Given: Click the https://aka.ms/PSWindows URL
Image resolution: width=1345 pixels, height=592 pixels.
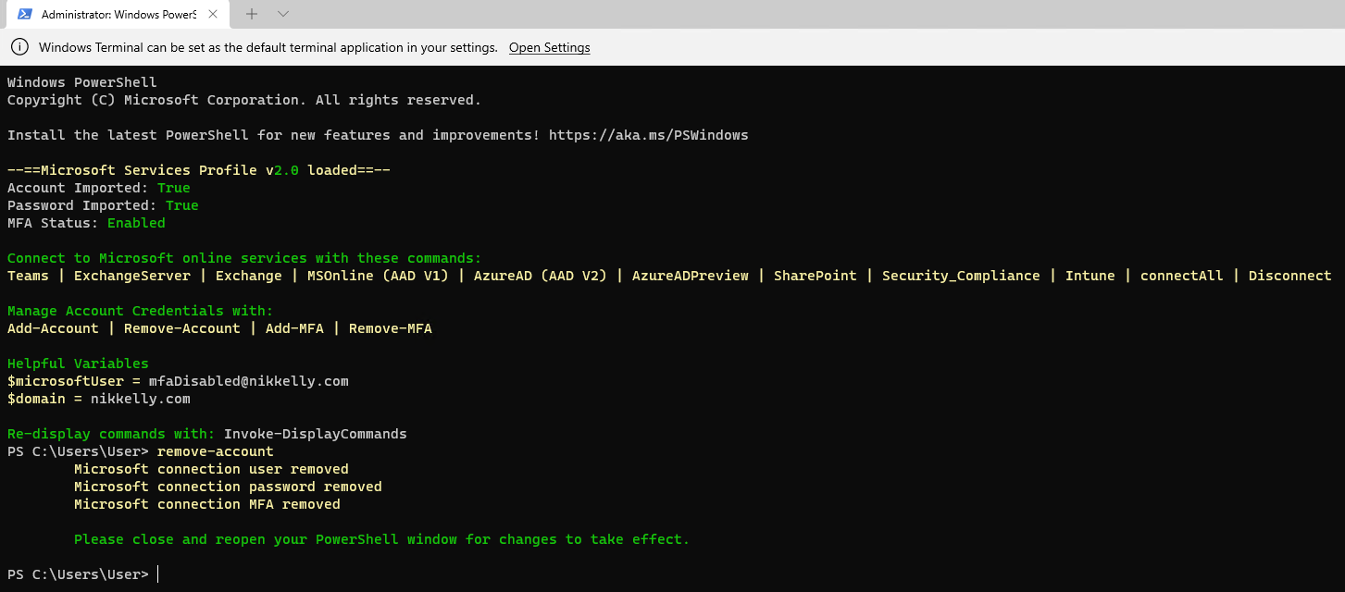Looking at the screenshot, I should pos(648,135).
